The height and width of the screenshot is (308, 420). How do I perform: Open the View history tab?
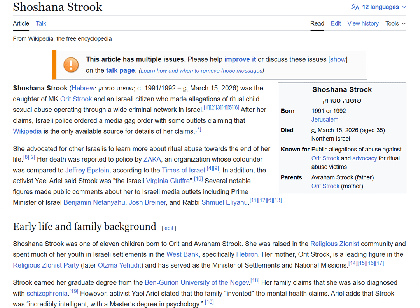coord(363,23)
